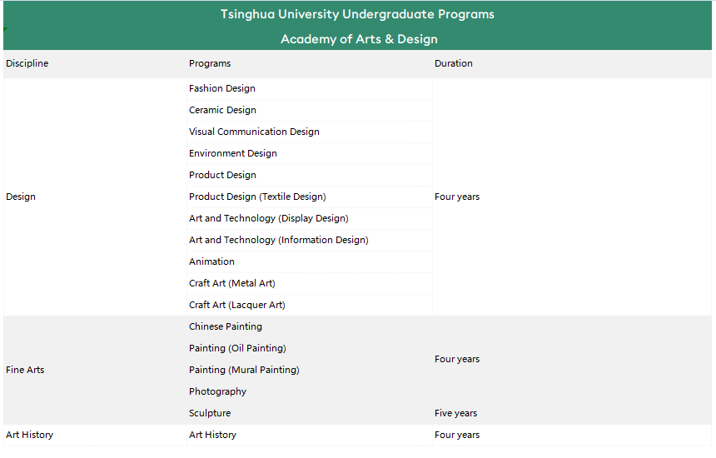Viewport: 716px width, 458px height.
Task: Select the Academy of Arts & Design heading
Action: coord(359,39)
